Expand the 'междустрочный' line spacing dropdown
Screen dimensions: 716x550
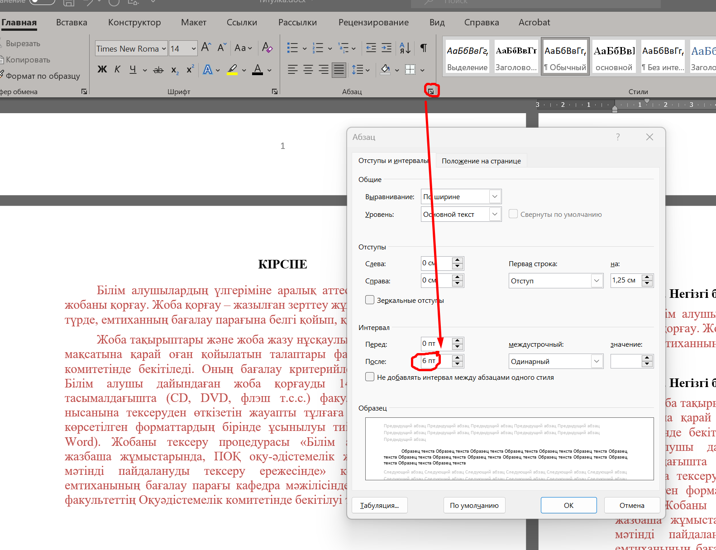click(597, 361)
